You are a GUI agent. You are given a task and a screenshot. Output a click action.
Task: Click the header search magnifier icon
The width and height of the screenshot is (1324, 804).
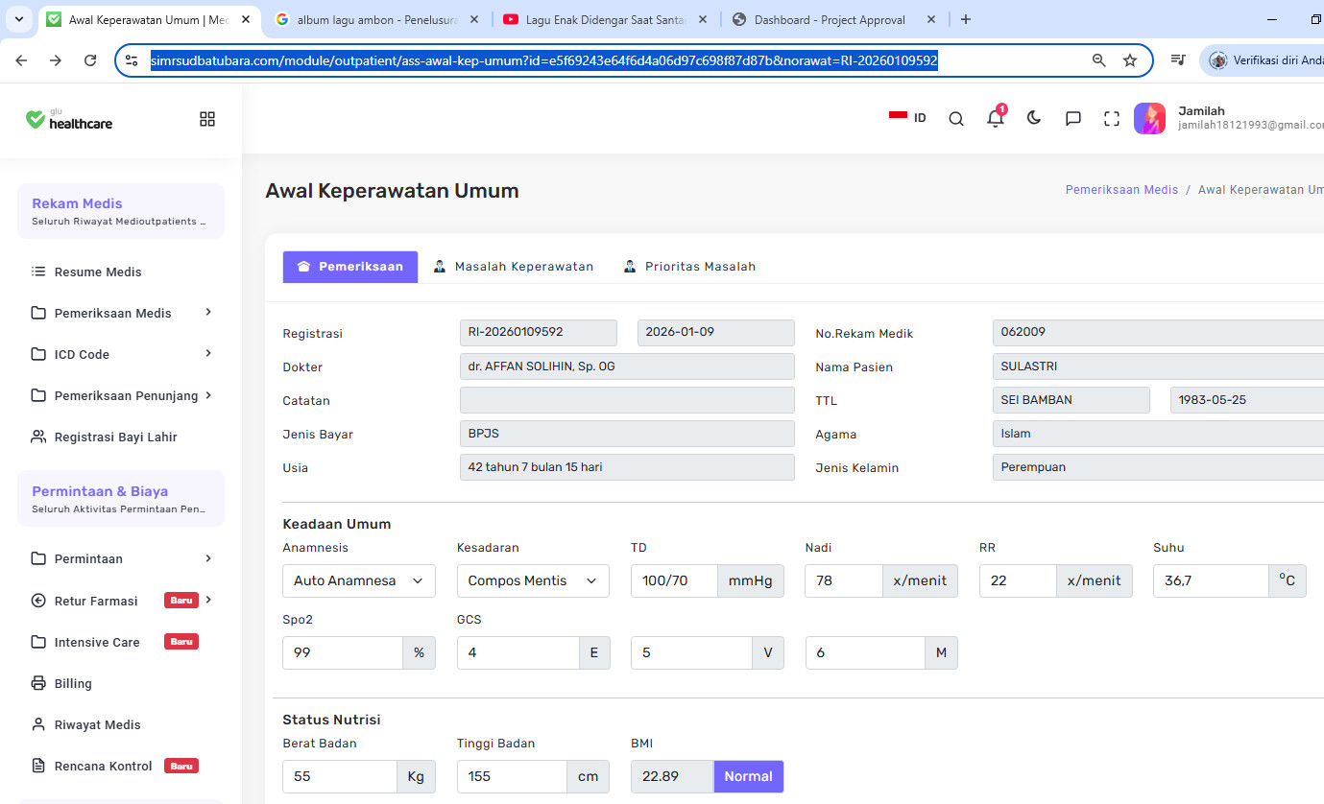pyautogui.click(x=956, y=119)
